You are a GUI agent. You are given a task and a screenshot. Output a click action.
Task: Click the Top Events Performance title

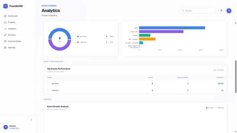tap(59, 69)
